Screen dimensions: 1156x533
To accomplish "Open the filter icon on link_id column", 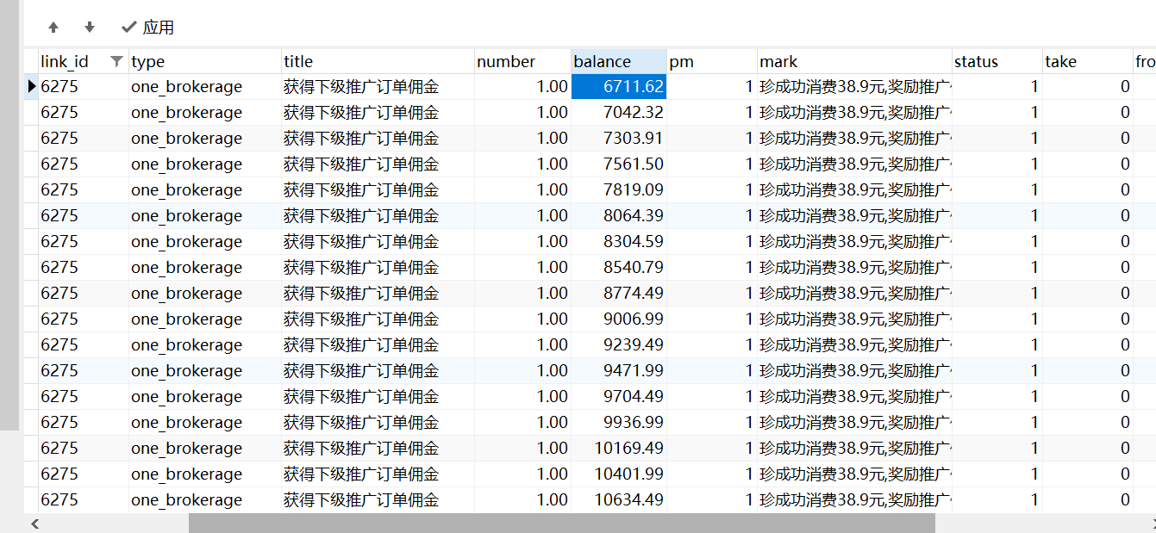I will coord(116,61).
